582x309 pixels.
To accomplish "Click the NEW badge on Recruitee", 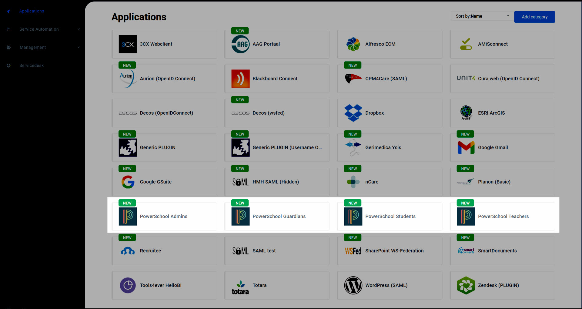I will coord(127,238).
